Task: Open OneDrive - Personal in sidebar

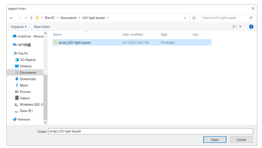Action: (x=28, y=36)
